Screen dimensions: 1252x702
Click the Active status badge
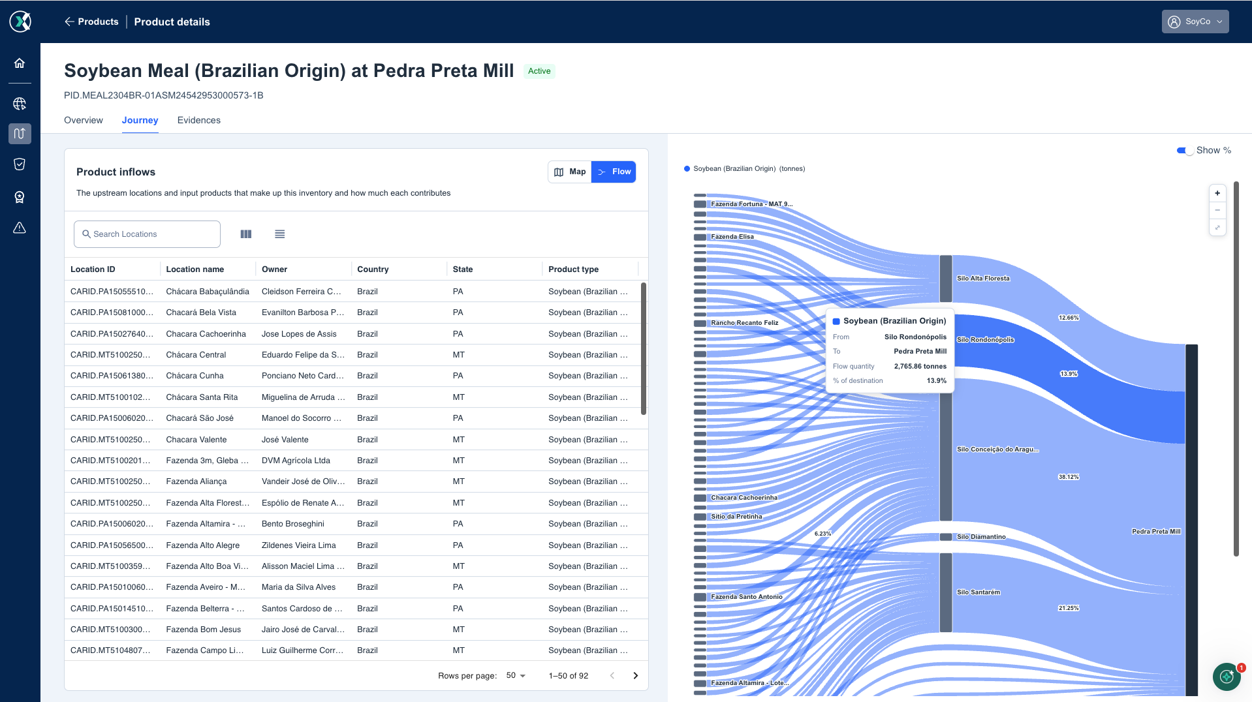point(539,71)
